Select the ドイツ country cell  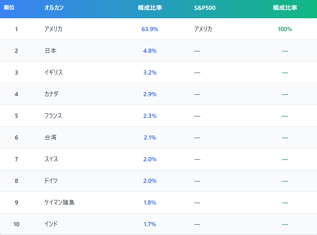51,181
